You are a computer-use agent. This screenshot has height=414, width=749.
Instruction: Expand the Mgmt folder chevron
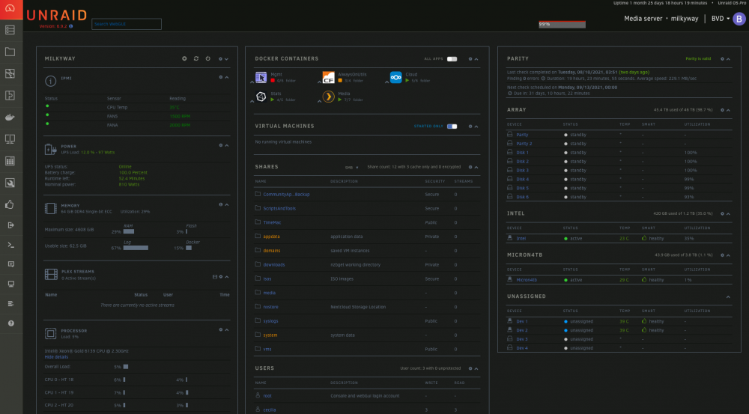pos(252,82)
